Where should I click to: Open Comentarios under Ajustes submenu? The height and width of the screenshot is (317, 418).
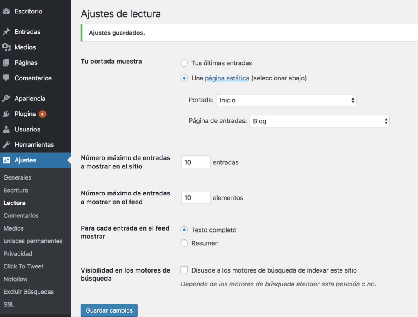21,215
